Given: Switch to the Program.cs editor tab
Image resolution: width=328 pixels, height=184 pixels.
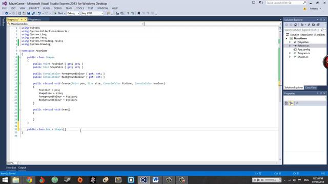Looking at the screenshot, I should point(34,19).
